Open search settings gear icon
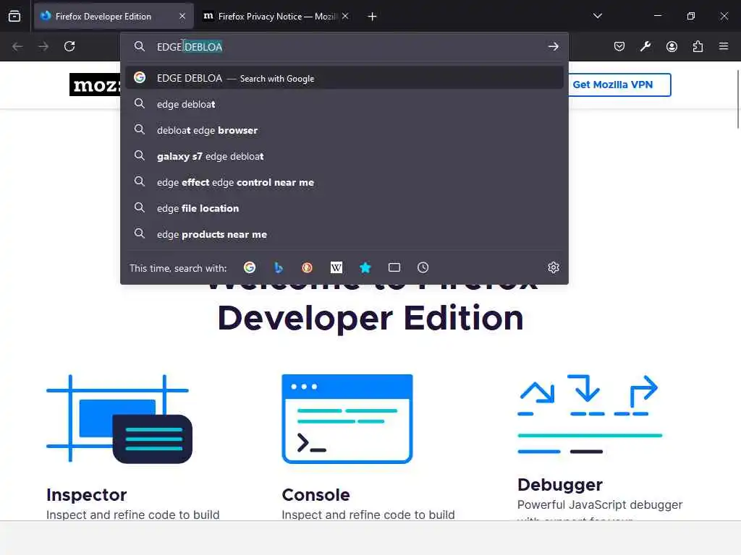The height and width of the screenshot is (555, 741). (554, 267)
